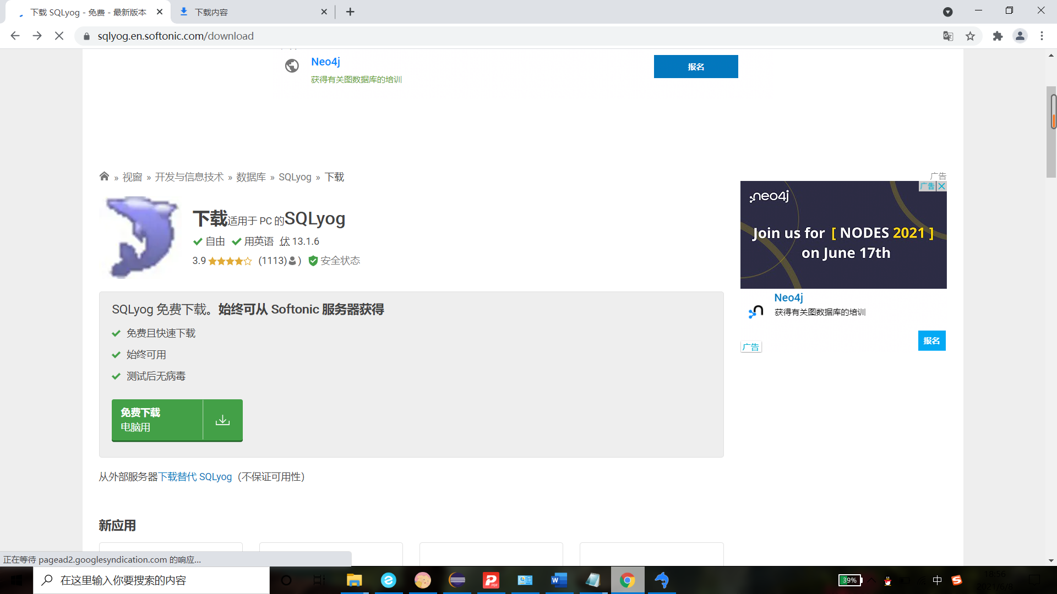Click the 数据库 breadcrumb link
1057x594 pixels.
[x=251, y=177]
